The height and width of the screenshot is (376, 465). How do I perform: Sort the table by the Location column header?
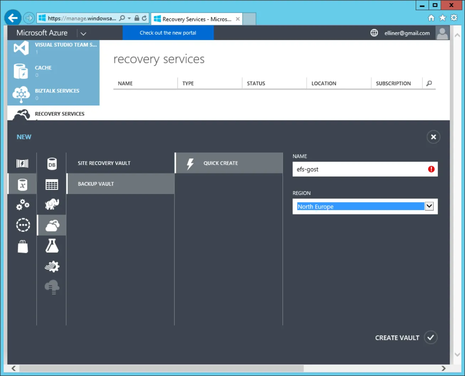tap(324, 83)
